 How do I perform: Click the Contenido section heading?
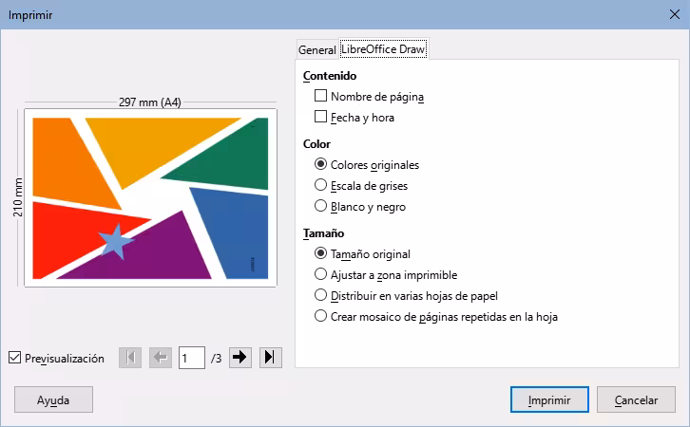(330, 76)
